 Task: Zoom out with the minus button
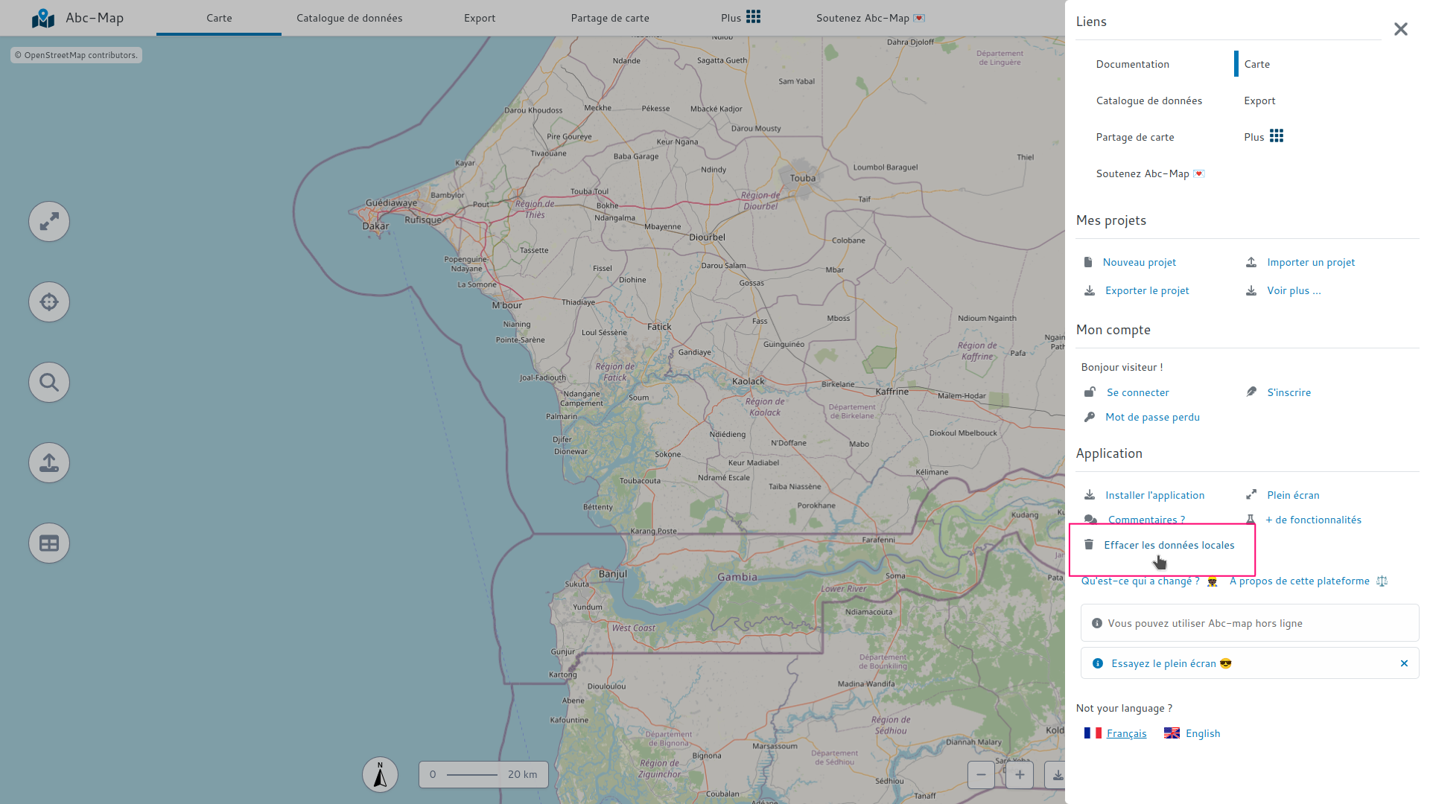[x=981, y=775]
